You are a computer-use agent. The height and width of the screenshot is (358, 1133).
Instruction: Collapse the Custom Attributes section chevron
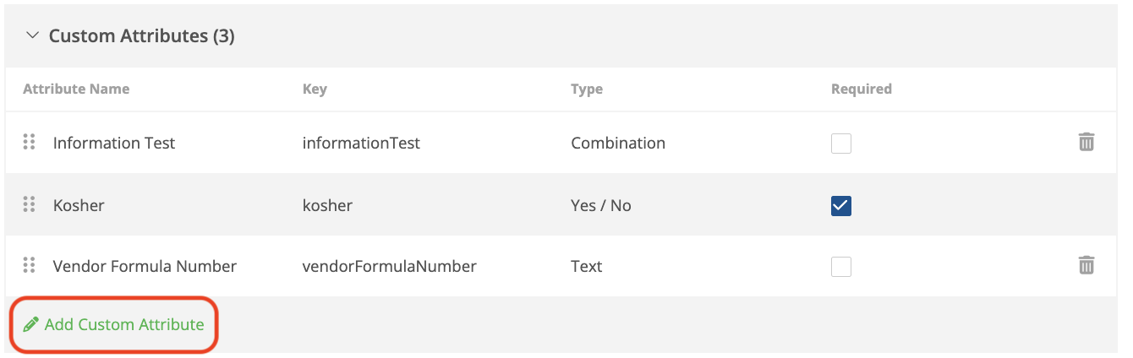click(x=32, y=35)
